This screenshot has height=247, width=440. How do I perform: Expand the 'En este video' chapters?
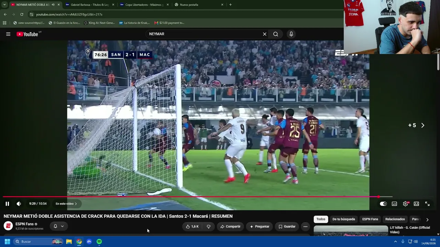tap(66, 204)
